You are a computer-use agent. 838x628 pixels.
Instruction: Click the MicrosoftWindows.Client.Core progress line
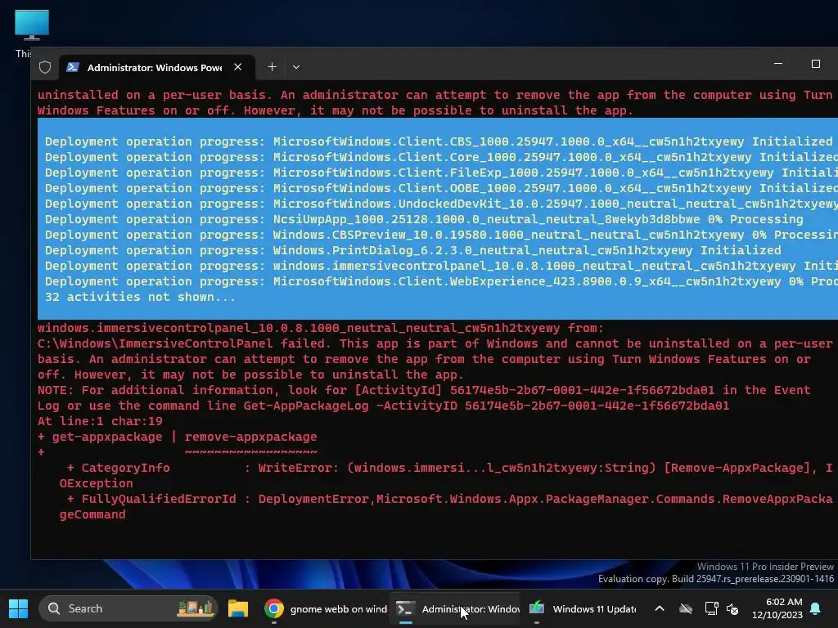coord(441,157)
